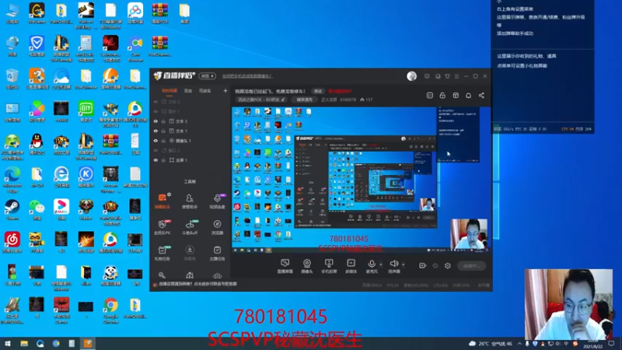Mute the 扬声器 speaker icon
The image size is (622, 350).
[x=393, y=263]
